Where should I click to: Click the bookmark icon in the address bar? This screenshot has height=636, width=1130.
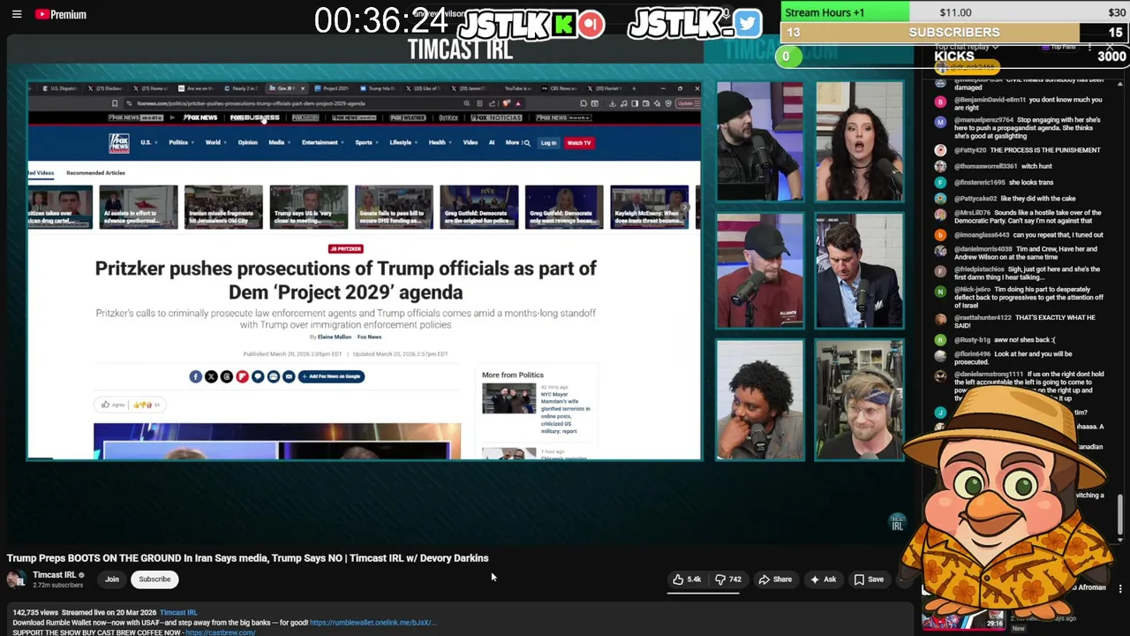tap(115, 103)
